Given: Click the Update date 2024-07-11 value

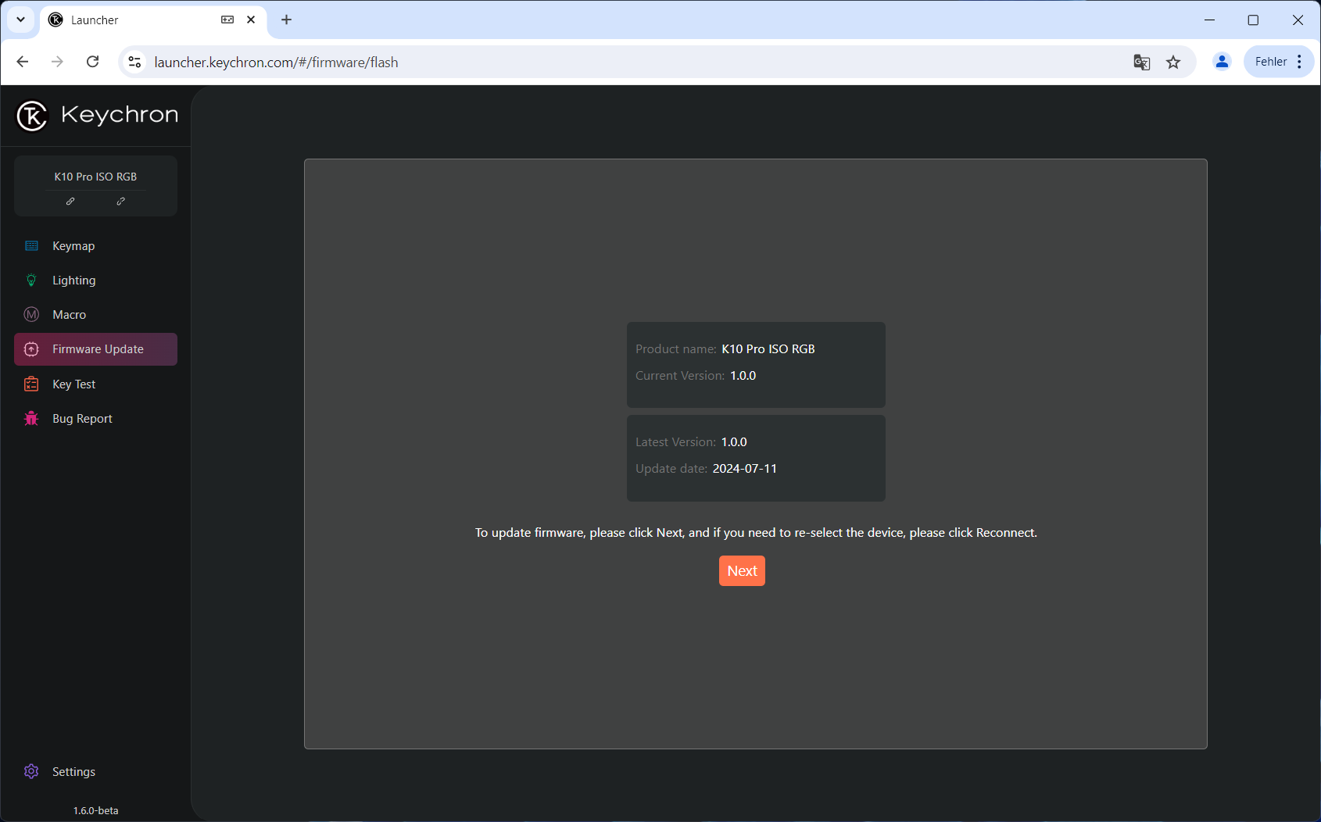Looking at the screenshot, I should (745, 469).
